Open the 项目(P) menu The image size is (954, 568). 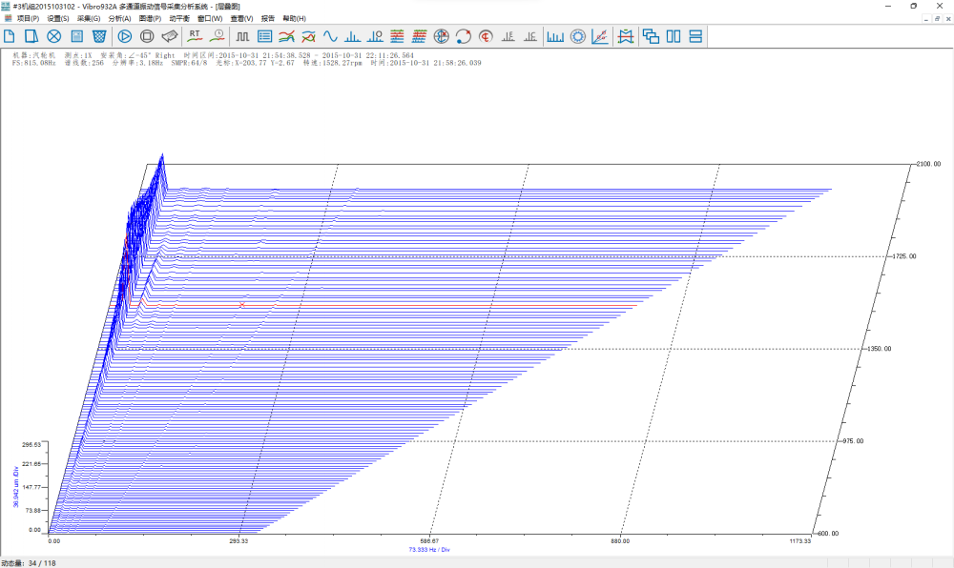pos(28,19)
